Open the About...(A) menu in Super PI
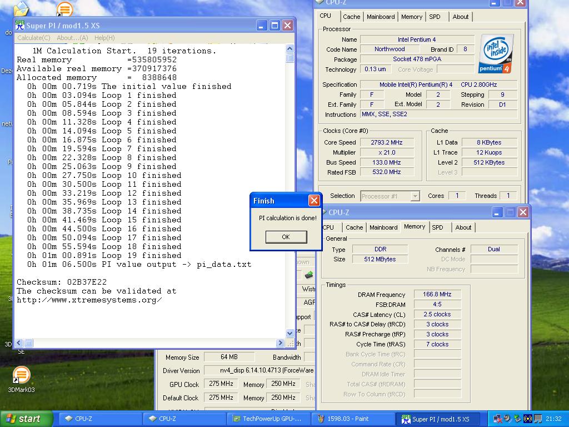569x427 pixels. pyautogui.click(x=72, y=38)
